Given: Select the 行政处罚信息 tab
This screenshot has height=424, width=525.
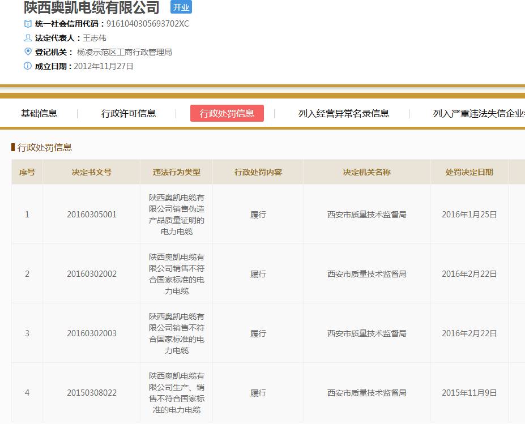Looking at the screenshot, I should coord(227,113).
